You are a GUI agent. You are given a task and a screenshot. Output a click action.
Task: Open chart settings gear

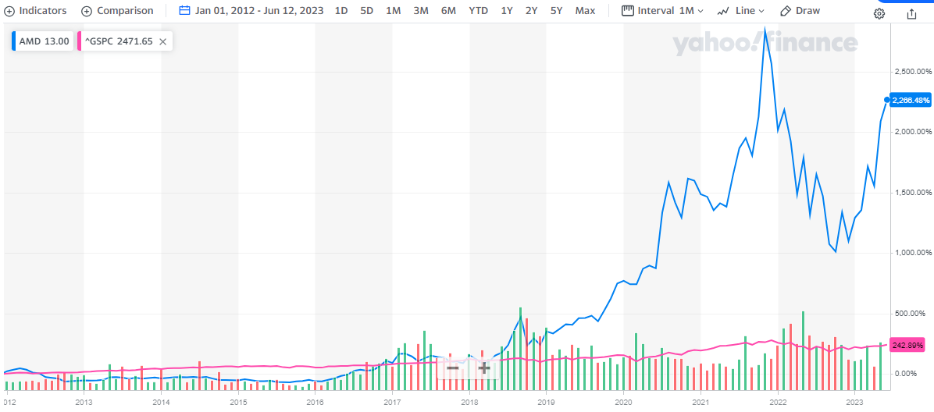coord(879,14)
